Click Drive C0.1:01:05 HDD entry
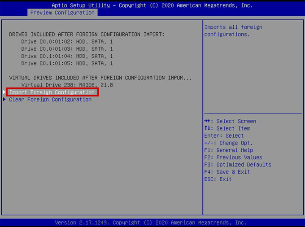Screen dimensions: 305x227 pyautogui.click(x=67, y=63)
